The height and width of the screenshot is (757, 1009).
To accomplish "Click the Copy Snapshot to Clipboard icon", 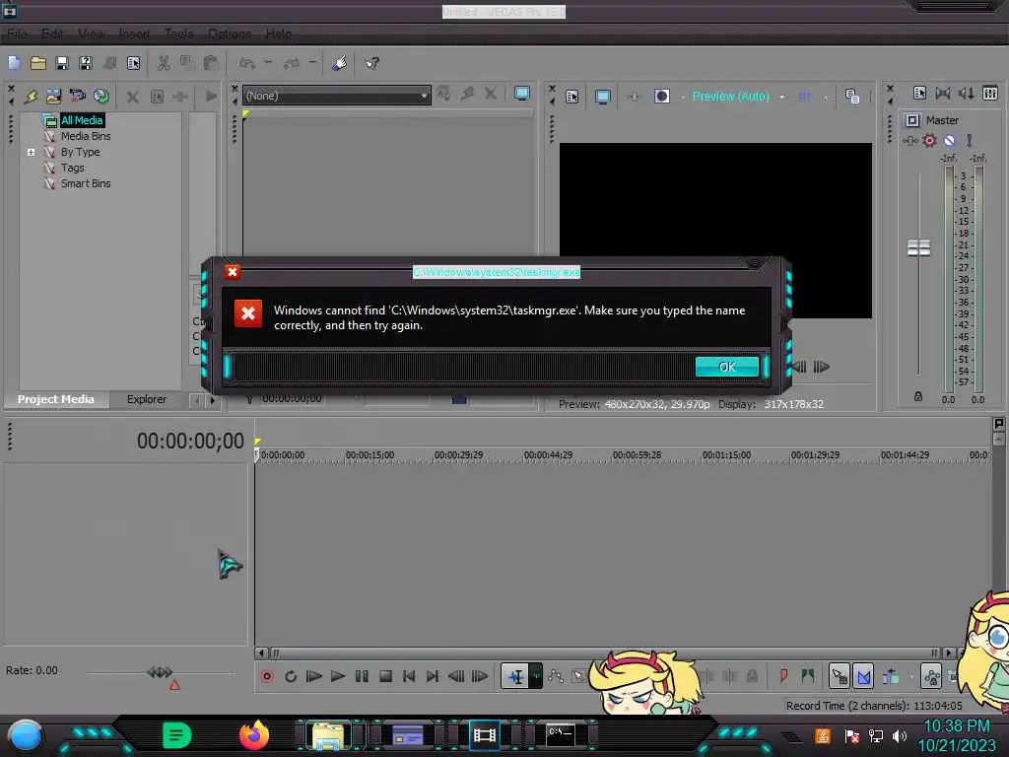I will pyautogui.click(x=852, y=97).
